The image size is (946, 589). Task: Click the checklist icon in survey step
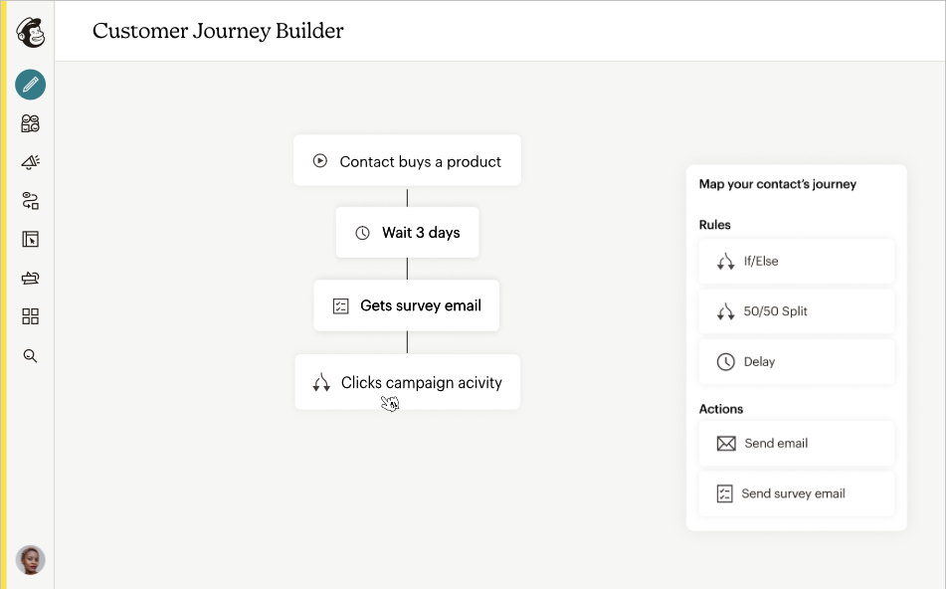(x=341, y=306)
